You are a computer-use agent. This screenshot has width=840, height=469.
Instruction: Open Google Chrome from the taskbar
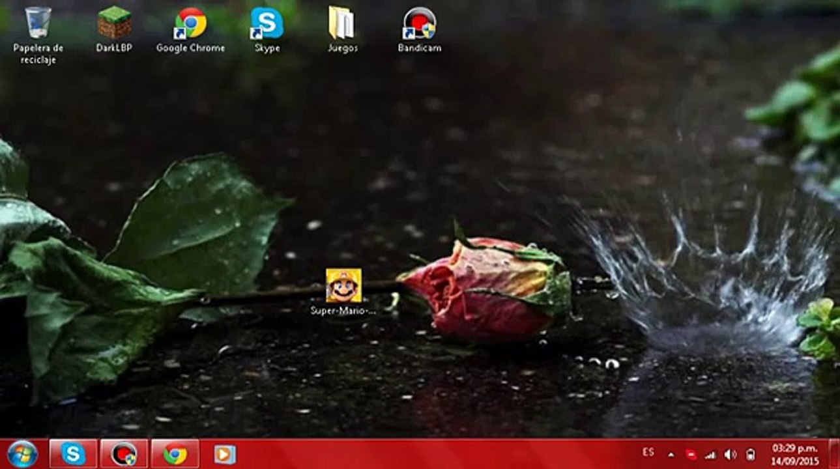(x=175, y=453)
